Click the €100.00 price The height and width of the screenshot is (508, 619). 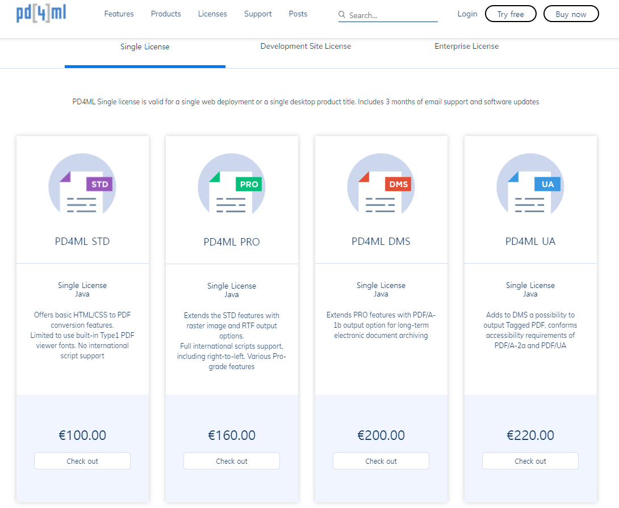(82, 435)
